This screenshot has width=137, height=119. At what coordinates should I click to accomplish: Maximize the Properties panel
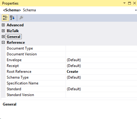point(129,3)
